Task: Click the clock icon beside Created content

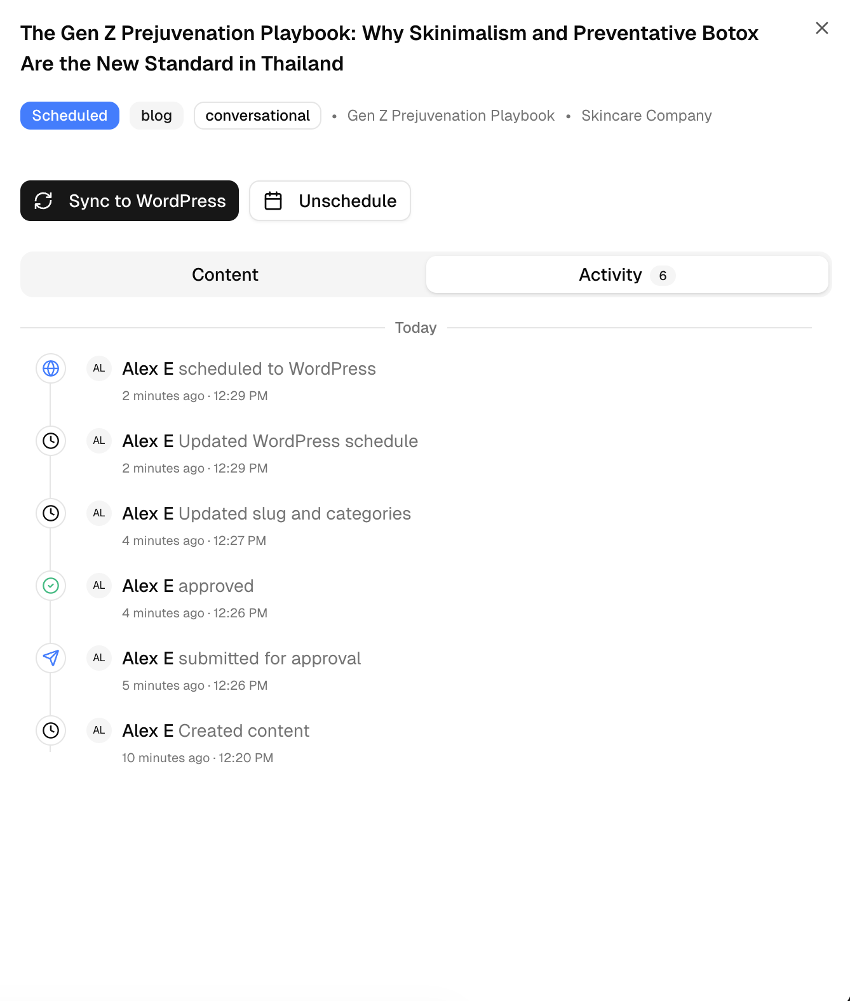Action: (50, 730)
